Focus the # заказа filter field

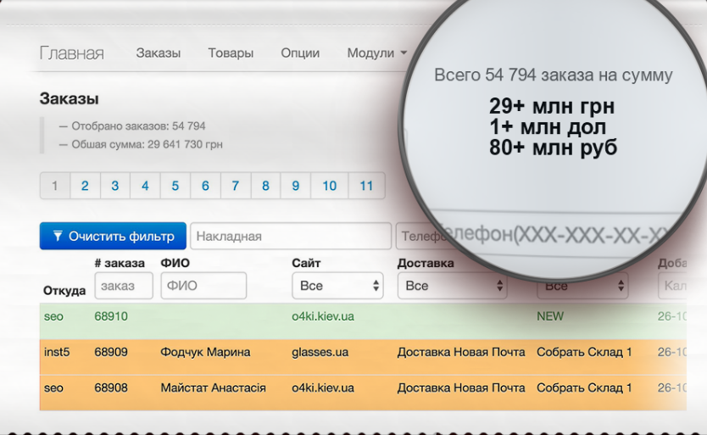point(124,286)
